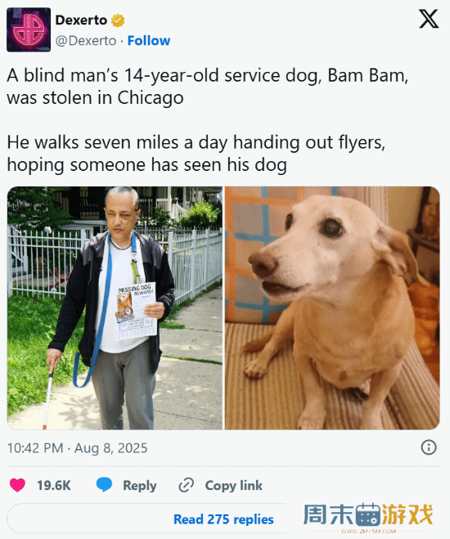Open the Dexerto display name

click(81, 20)
